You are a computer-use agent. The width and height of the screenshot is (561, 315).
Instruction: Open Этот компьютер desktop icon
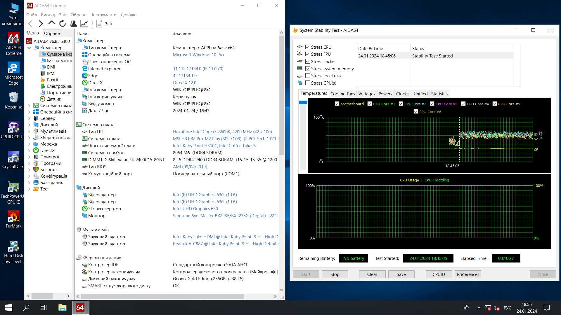[x=13, y=14]
